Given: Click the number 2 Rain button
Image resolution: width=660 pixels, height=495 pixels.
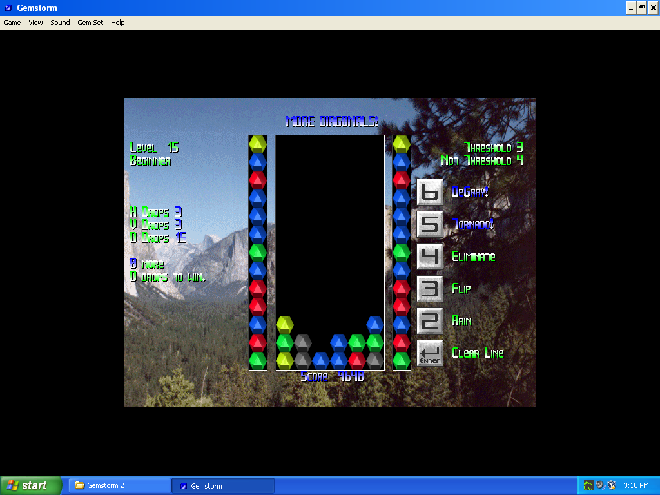Looking at the screenshot, I should pyautogui.click(x=430, y=321).
